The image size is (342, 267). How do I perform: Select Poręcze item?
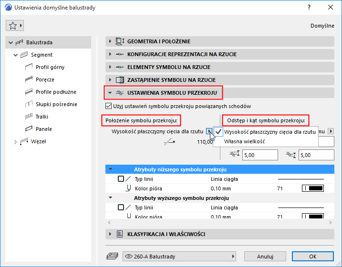click(45, 79)
